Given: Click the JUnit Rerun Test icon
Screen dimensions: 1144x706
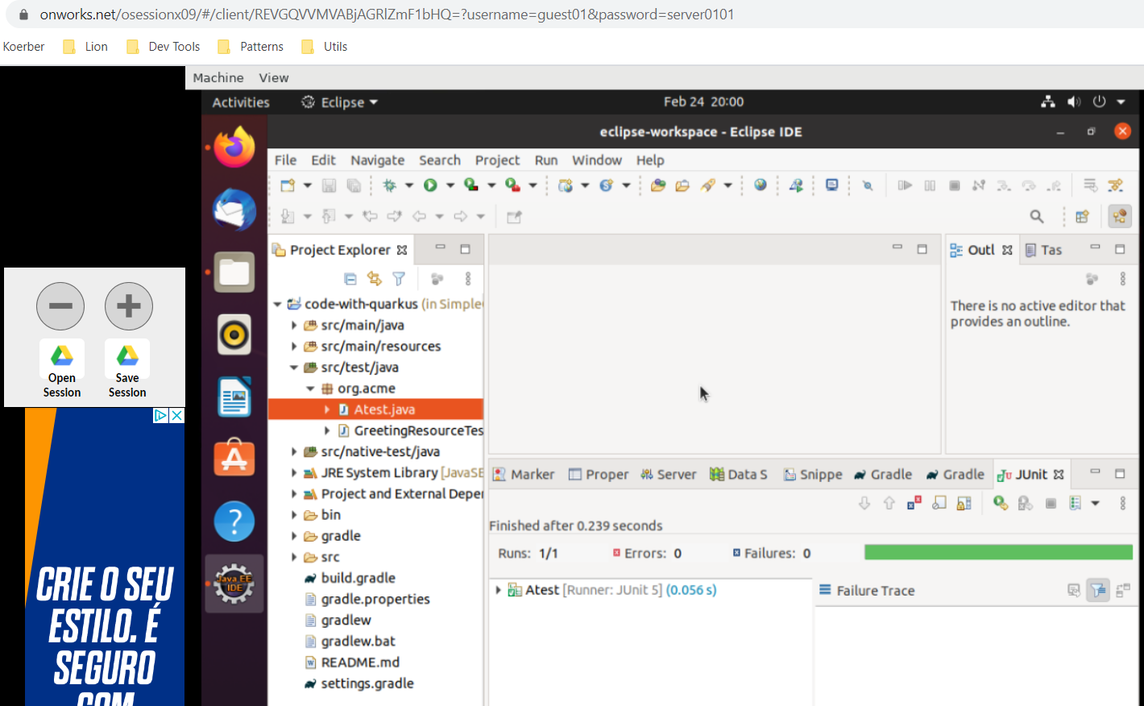Looking at the screenshot, I should (1001, 503).
